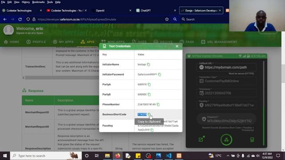Click the simulator panel vertical scrollbar
The height and width of the screenshot is (160, 285).
(264, 103)
